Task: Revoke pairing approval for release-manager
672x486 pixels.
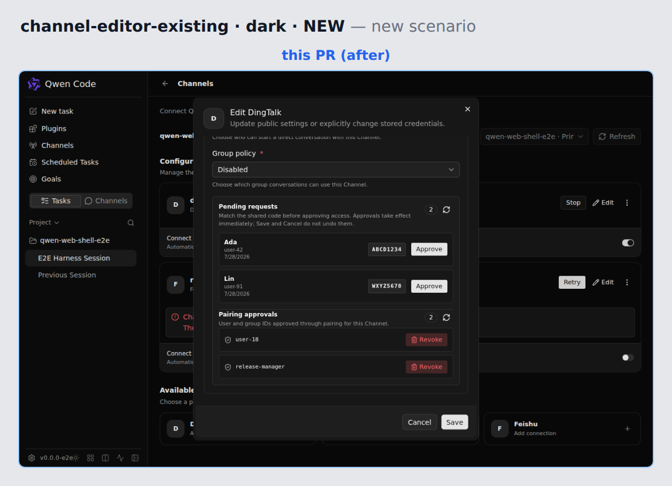Action: [427, 367]
